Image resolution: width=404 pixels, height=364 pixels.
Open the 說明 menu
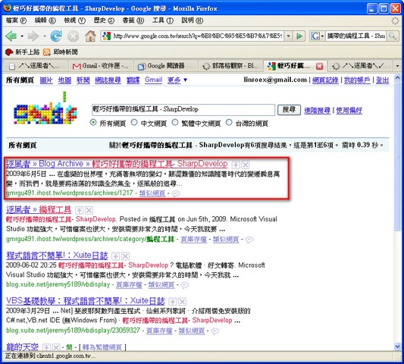[x=193, y=20]
